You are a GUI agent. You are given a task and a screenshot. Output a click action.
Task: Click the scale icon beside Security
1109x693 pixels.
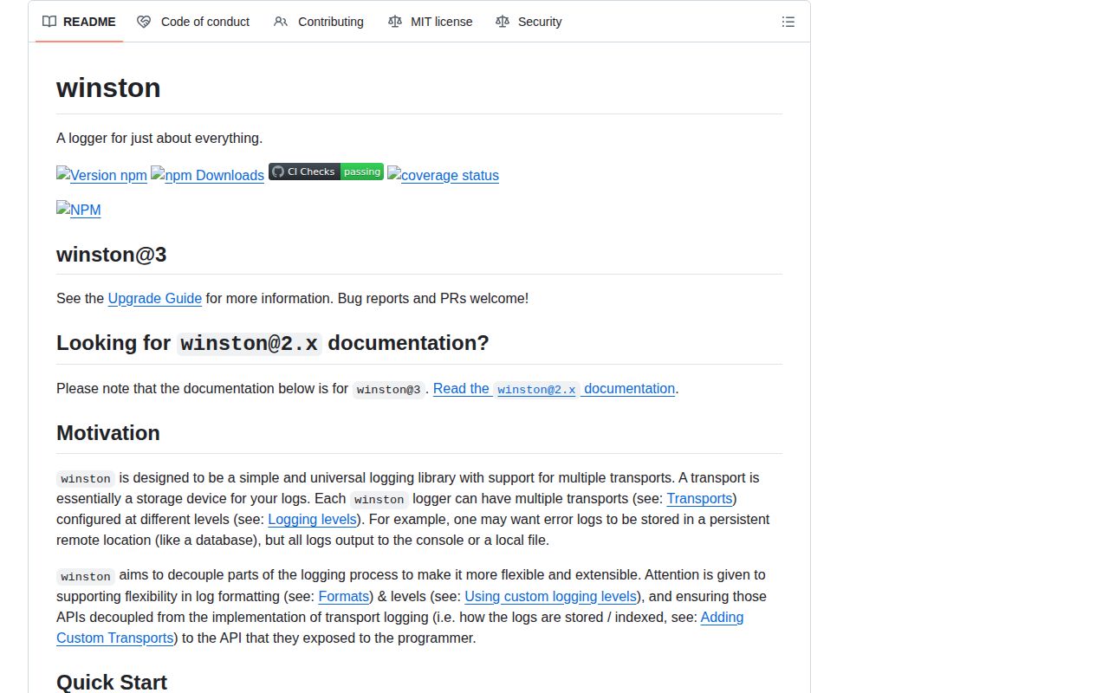(503, 22)
